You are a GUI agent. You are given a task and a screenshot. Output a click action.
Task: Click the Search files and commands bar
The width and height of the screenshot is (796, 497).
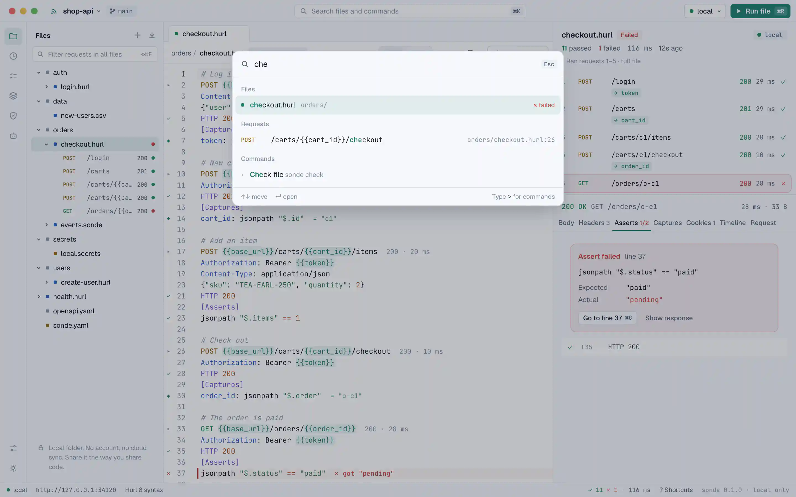(410, 11)
